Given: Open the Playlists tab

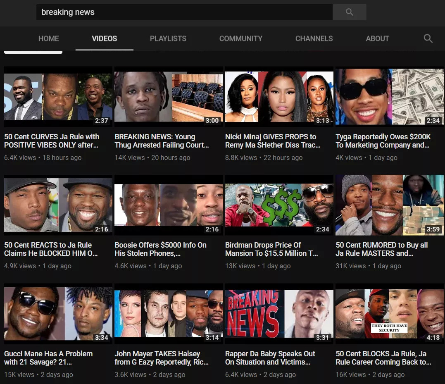Looking at the screenshot, I should tap(168, 38).
